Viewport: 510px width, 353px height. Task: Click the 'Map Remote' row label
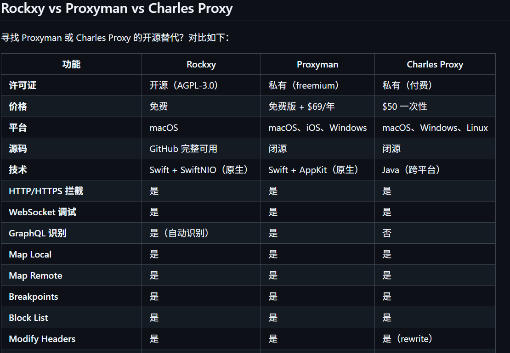tap(35, 275)
